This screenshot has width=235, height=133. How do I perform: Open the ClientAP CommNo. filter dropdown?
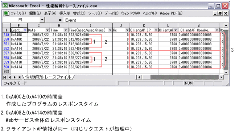tap(217, 30)
